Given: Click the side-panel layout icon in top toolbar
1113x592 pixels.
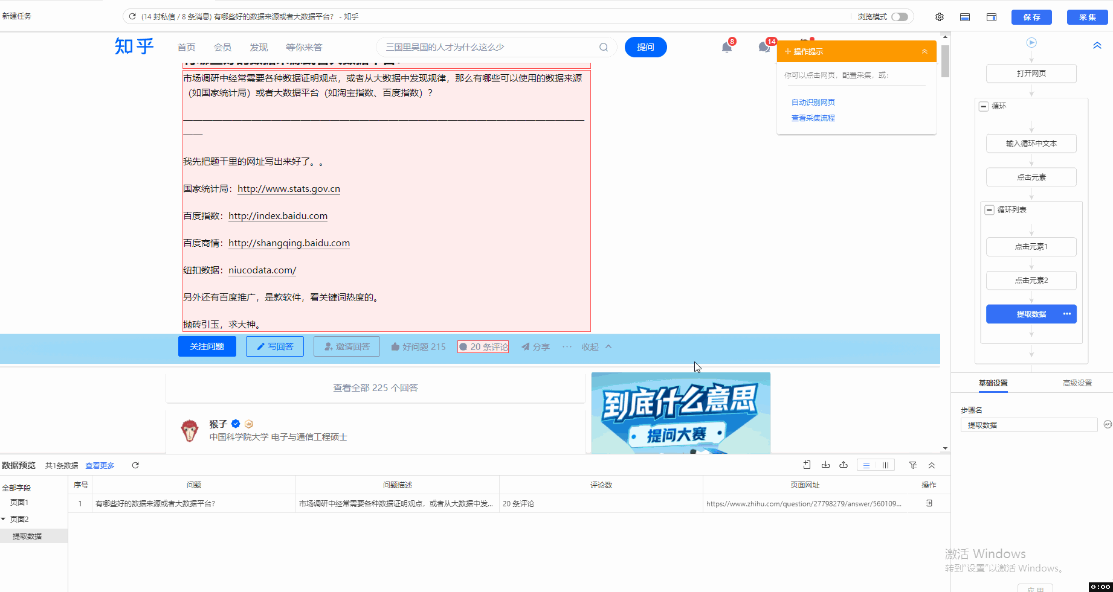Looking at the screenshot, I should pyautogui.click(x=992, y=17).
